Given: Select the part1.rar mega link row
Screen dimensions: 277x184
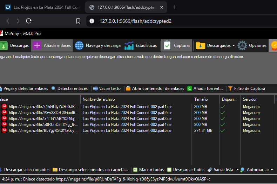Looking at the screenshot, I should (x=43, y=107).
